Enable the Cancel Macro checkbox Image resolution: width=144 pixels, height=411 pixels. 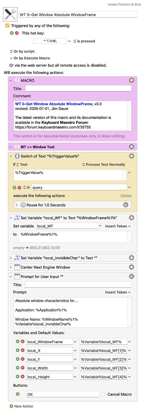click(x=104, y=394)
